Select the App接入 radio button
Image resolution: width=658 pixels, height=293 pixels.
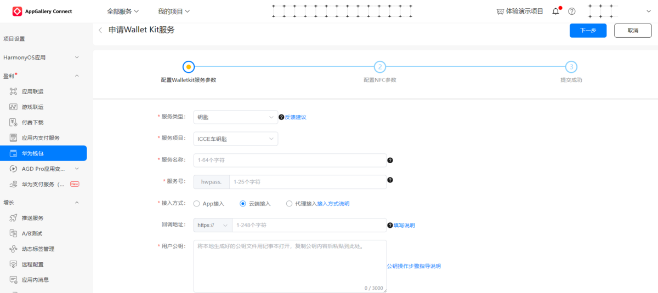[x=196, y=204]
